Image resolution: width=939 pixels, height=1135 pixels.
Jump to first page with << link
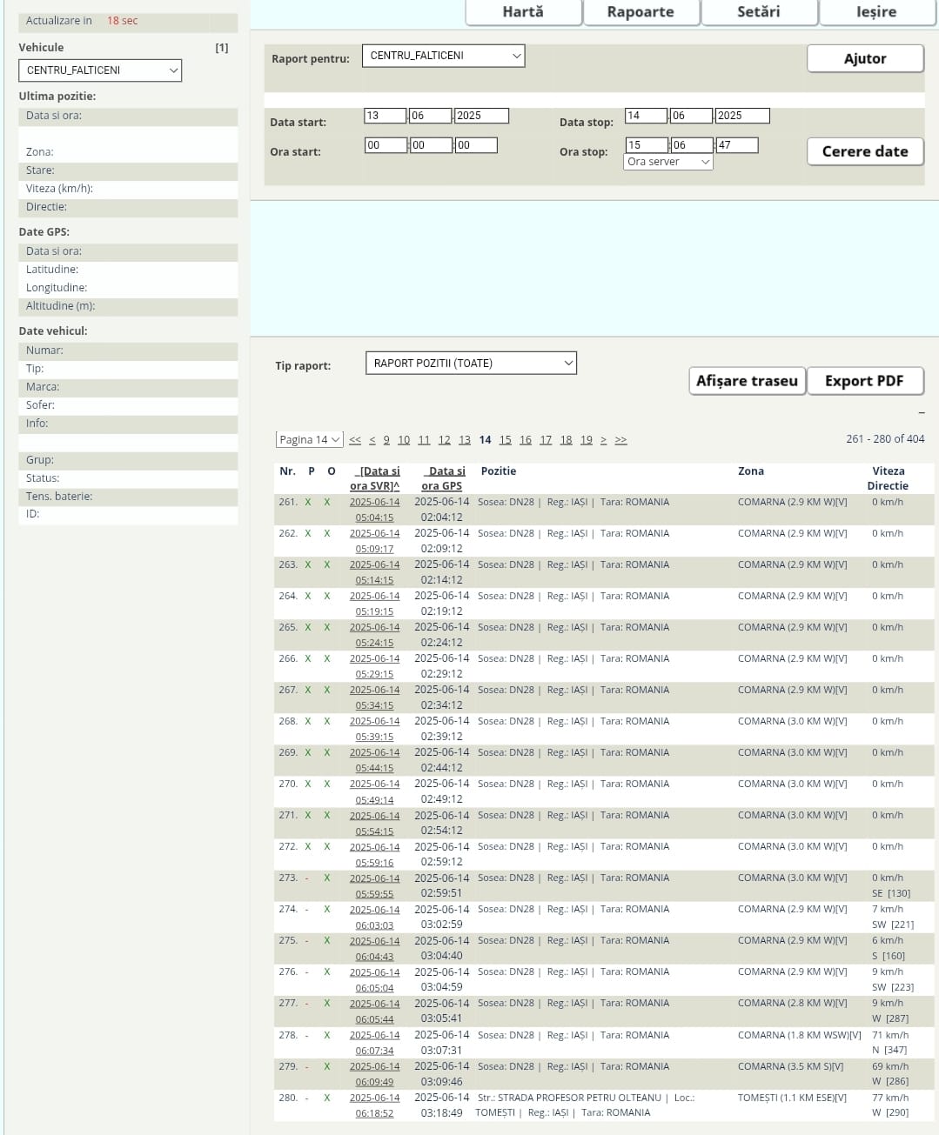click(355, 440)
